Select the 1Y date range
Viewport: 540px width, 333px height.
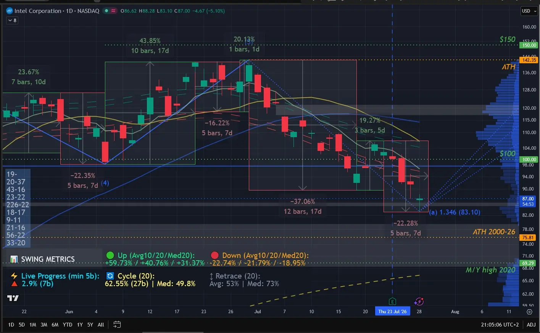click(x=80, y=325)
